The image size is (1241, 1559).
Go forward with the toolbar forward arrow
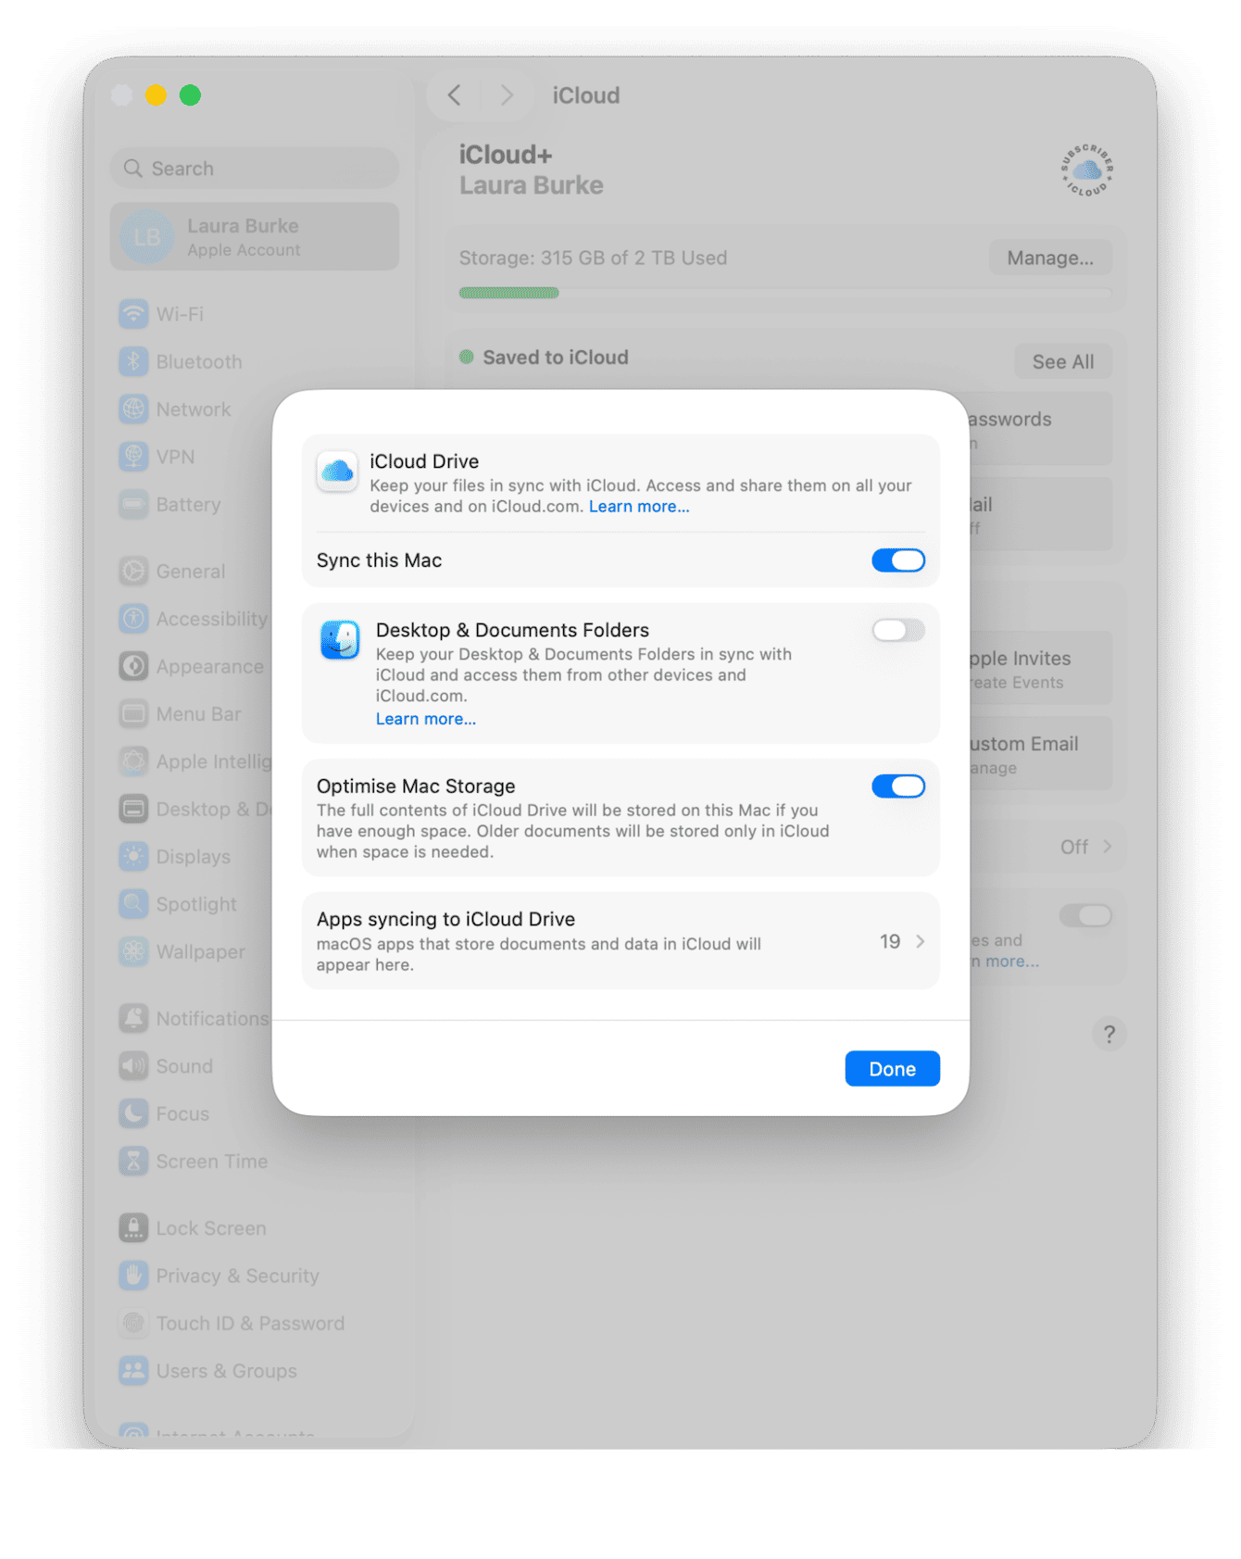click(x=507, y=95)
